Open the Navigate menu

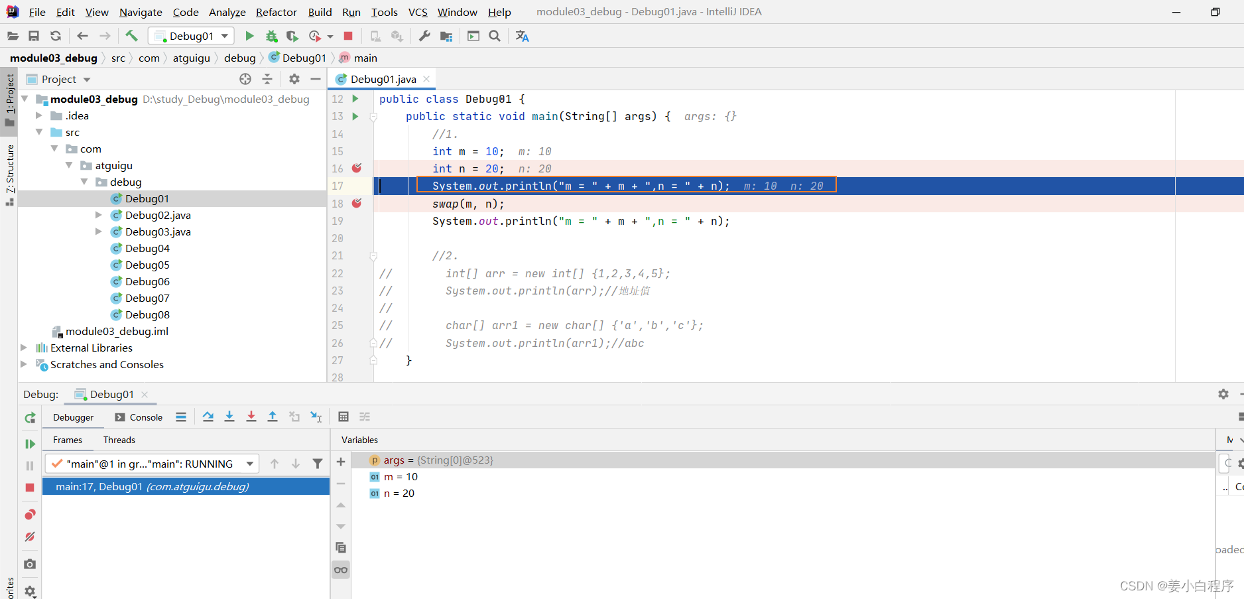(x=141, y=12)
